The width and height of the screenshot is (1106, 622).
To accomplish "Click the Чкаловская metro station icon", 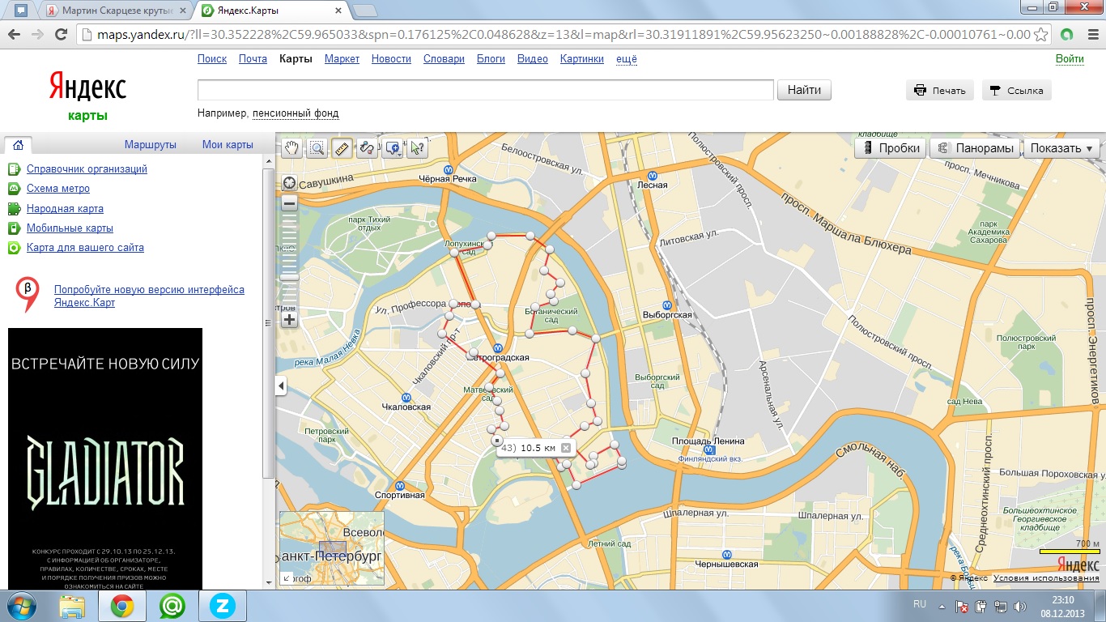I will pos(407,397).
